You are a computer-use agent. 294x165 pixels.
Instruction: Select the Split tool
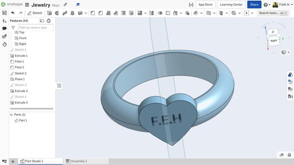coord(168,13)
